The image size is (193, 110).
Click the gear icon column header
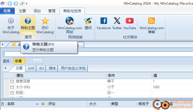pyautogui.click(x=43, y=104)
